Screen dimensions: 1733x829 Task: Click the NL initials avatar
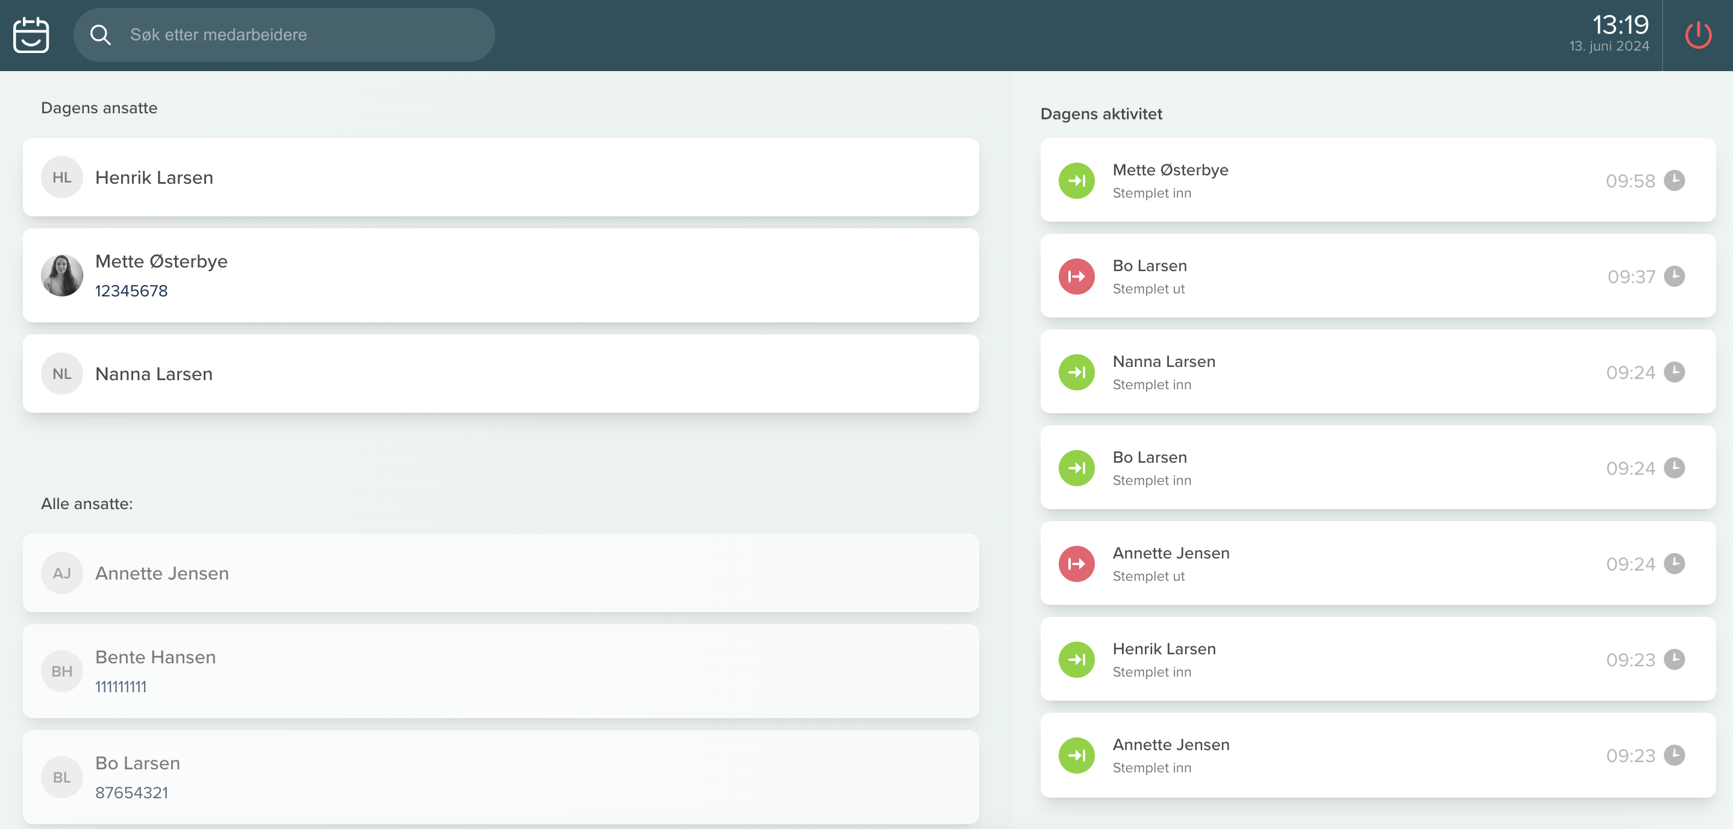coord(62,374)
